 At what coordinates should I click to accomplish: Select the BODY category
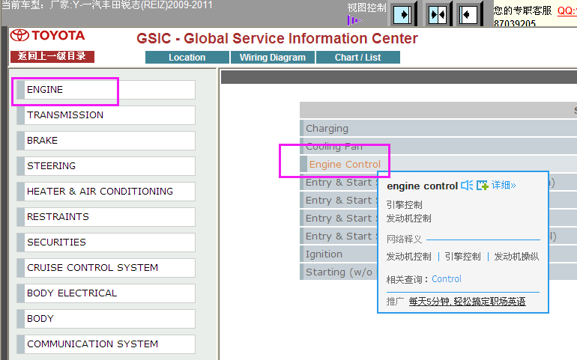pos(106,318)
